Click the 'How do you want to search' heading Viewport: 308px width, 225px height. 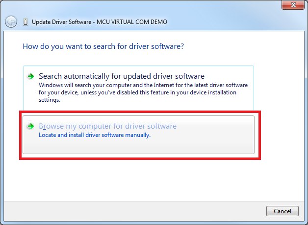(103, 46)
